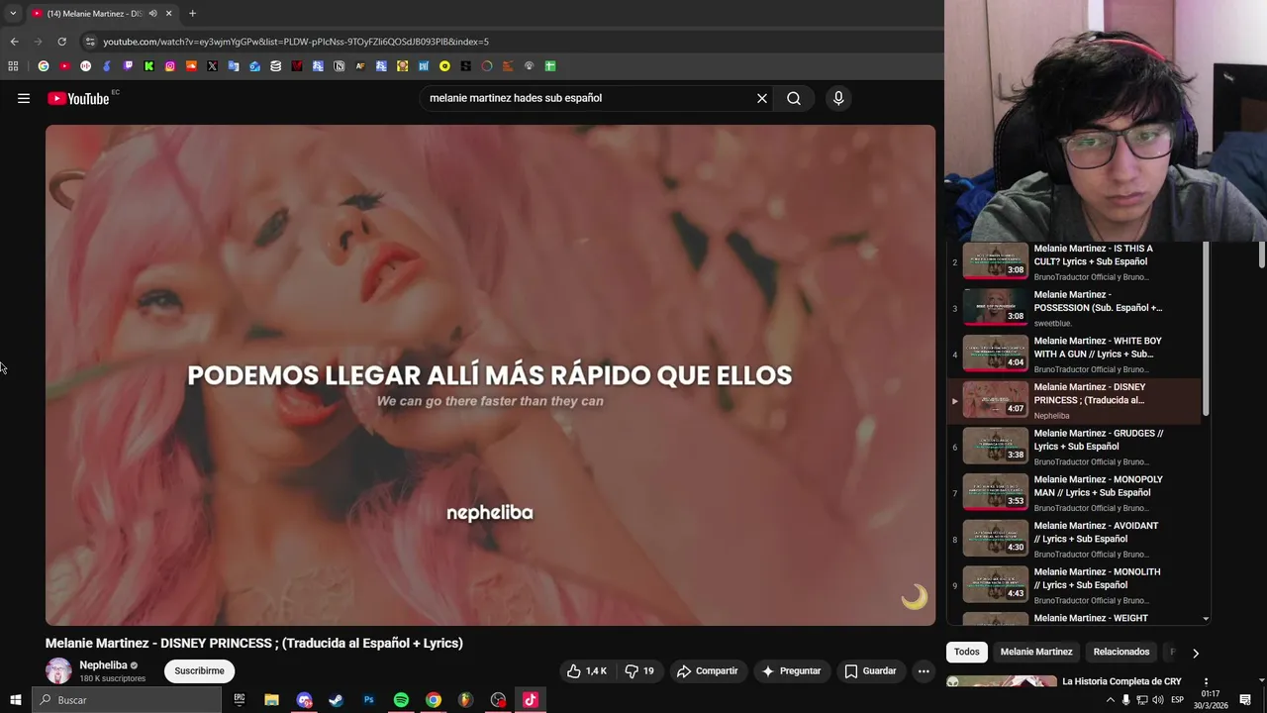Open the apps grid bookmark

[x=13, y=66]
